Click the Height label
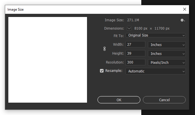 tap(118, 53)
